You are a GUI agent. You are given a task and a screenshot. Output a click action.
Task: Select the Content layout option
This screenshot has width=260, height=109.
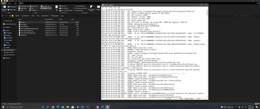(33, 10)
